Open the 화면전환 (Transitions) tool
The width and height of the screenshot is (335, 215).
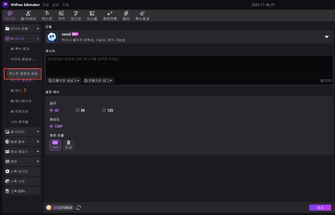[110, 16]
